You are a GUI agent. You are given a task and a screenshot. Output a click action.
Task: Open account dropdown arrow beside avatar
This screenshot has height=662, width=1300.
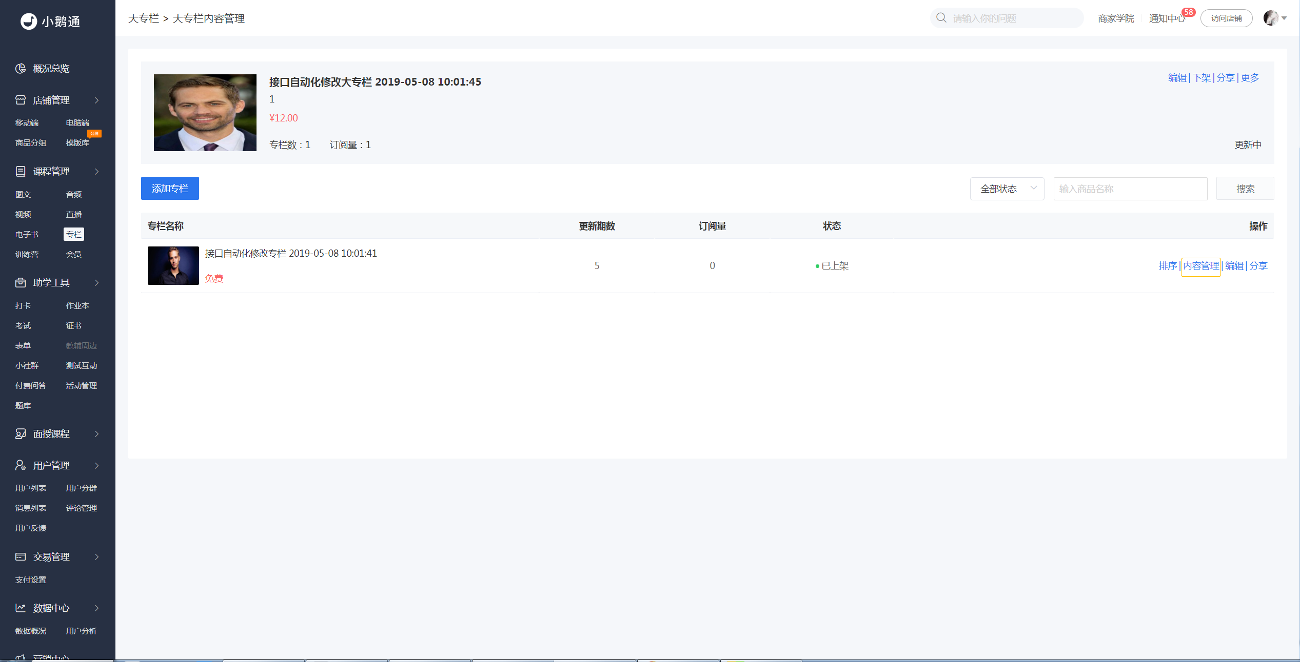coord(1284,18)
